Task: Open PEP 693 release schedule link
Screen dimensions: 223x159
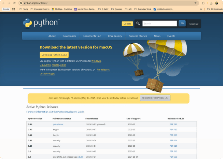Action: 173,135
